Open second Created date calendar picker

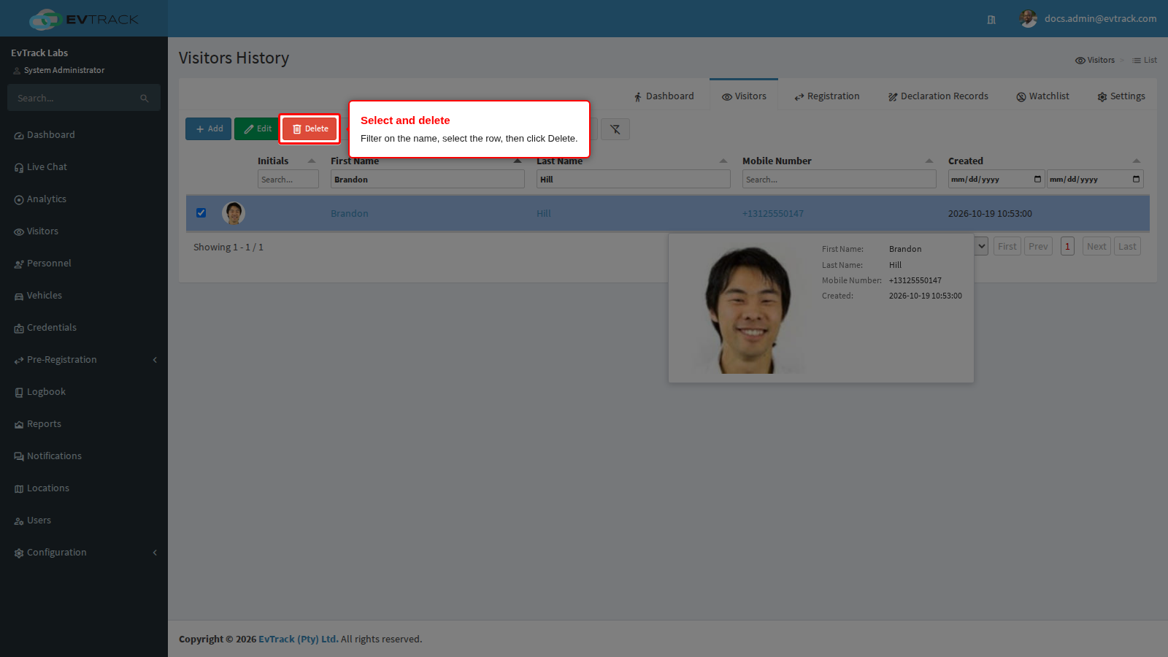[1136, 179]
